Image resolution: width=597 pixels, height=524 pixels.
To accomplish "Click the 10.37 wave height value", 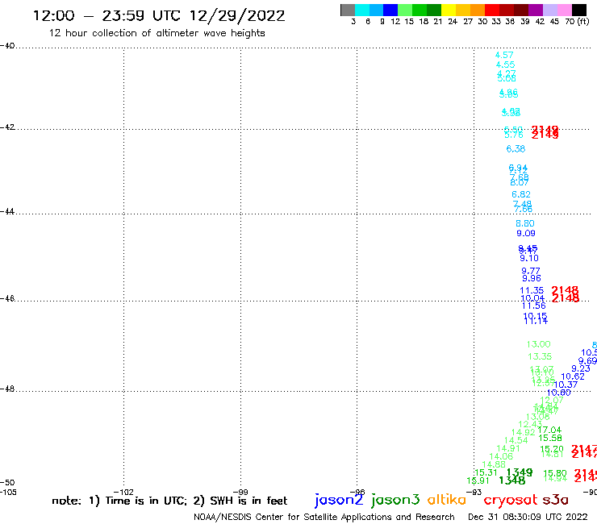I will tap(566, 385).
